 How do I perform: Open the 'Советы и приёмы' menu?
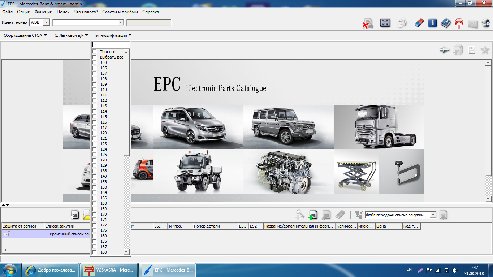[120, 12]
